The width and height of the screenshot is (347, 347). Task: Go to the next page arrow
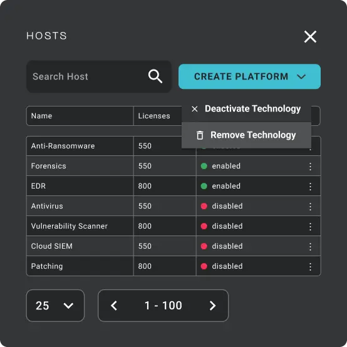click(x=212, y=306)
